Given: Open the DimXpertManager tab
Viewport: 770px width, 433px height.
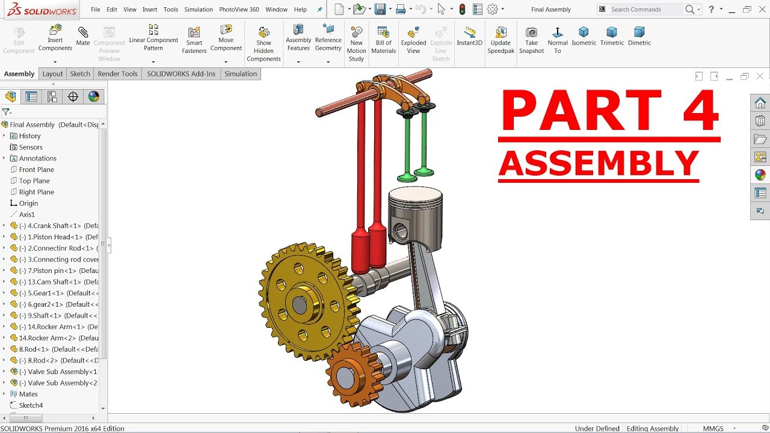Looking at the screenshot, I should 73,96.
